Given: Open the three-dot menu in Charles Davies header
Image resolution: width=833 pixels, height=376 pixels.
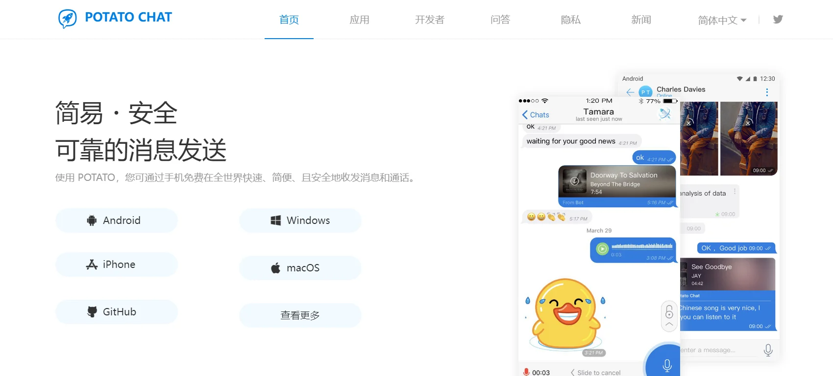Looking at the screenshot, I should coord(767,92).
